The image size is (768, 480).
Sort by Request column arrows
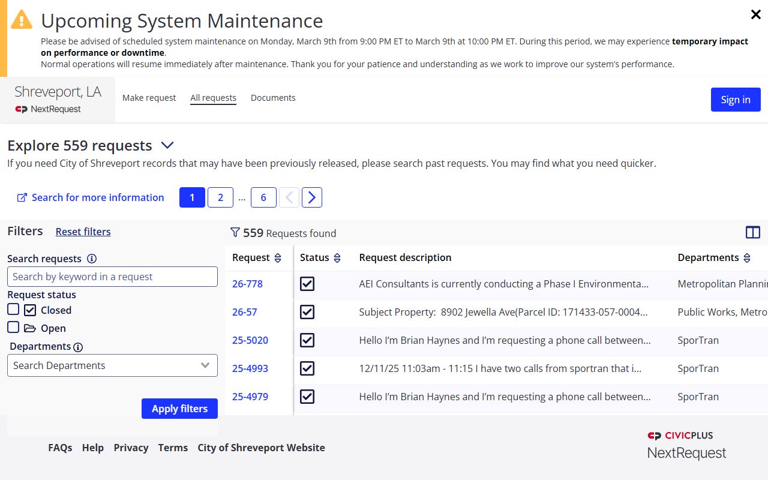point(278,258)
